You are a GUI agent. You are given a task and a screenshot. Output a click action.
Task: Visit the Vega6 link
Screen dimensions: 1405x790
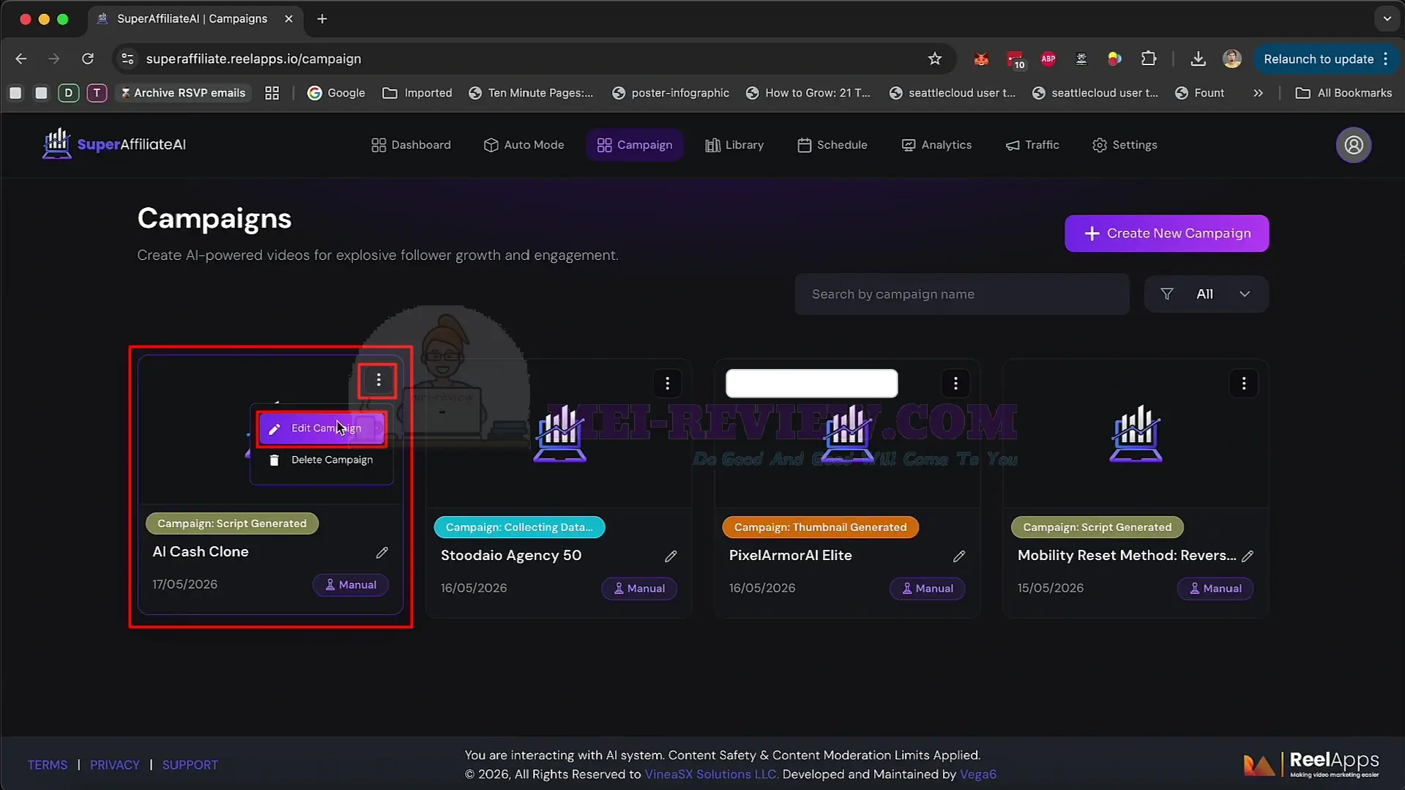pos(978,775)
